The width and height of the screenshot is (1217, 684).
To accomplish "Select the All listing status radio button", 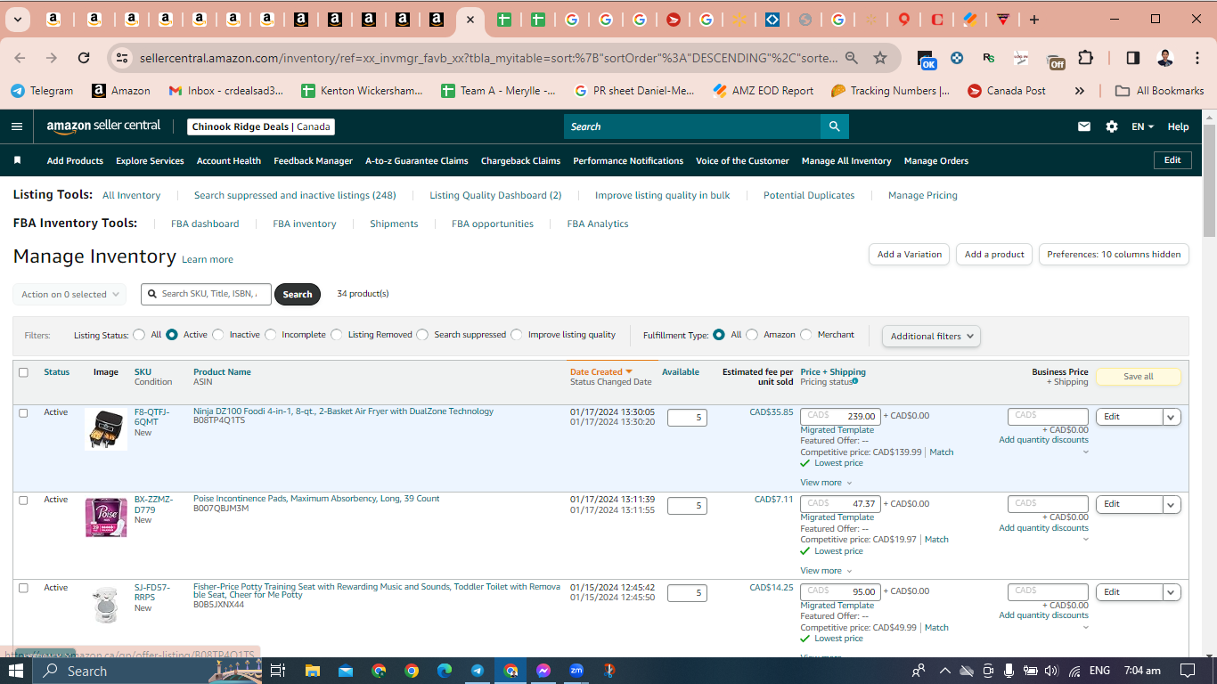I will pyautogui.click(x=139, y=335).
